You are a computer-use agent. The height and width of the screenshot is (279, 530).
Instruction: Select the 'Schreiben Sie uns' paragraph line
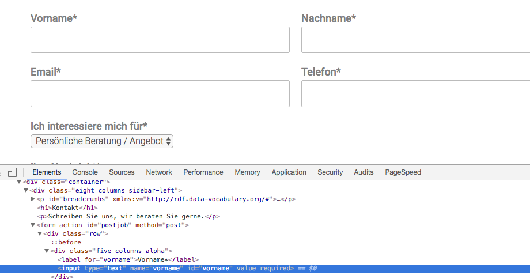tap(128, 216)
